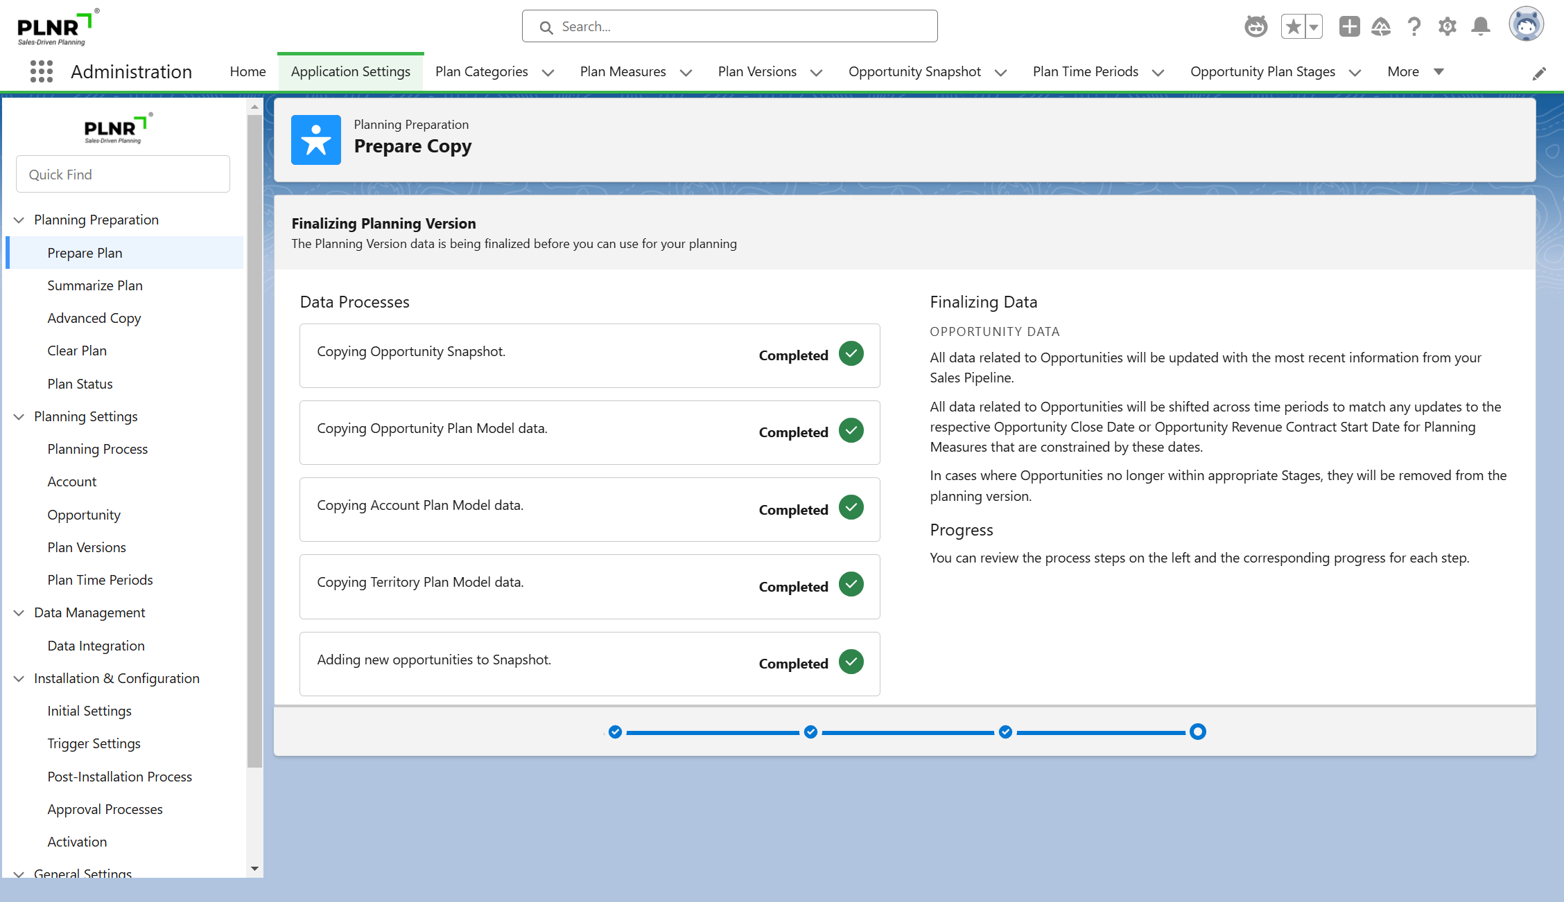The width and height of the screenshot is (1564, 902).
Task: Open global actions plus icon
Action: (x=1349, y=26)
